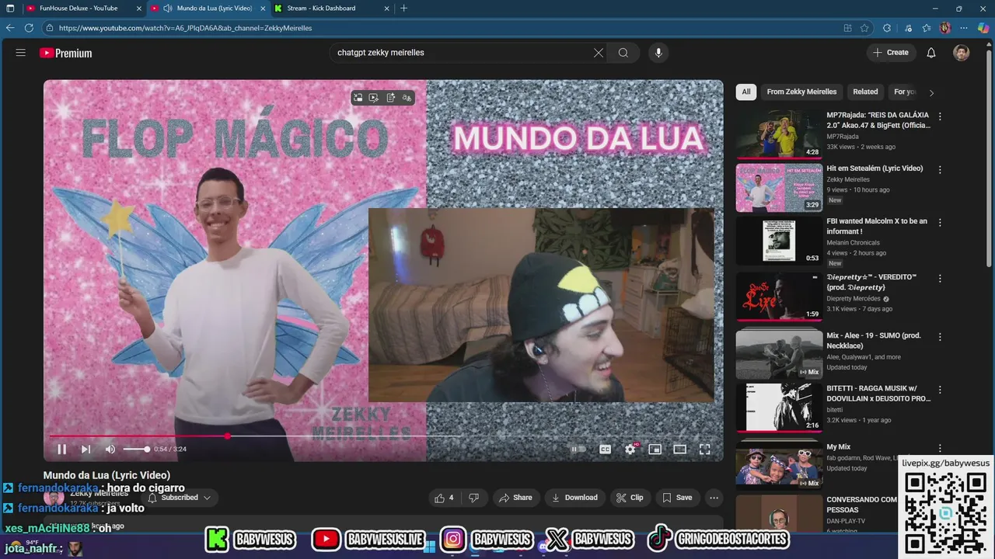Like the video
This screenshot has height=559, width=995.
[x=444, y=498]
